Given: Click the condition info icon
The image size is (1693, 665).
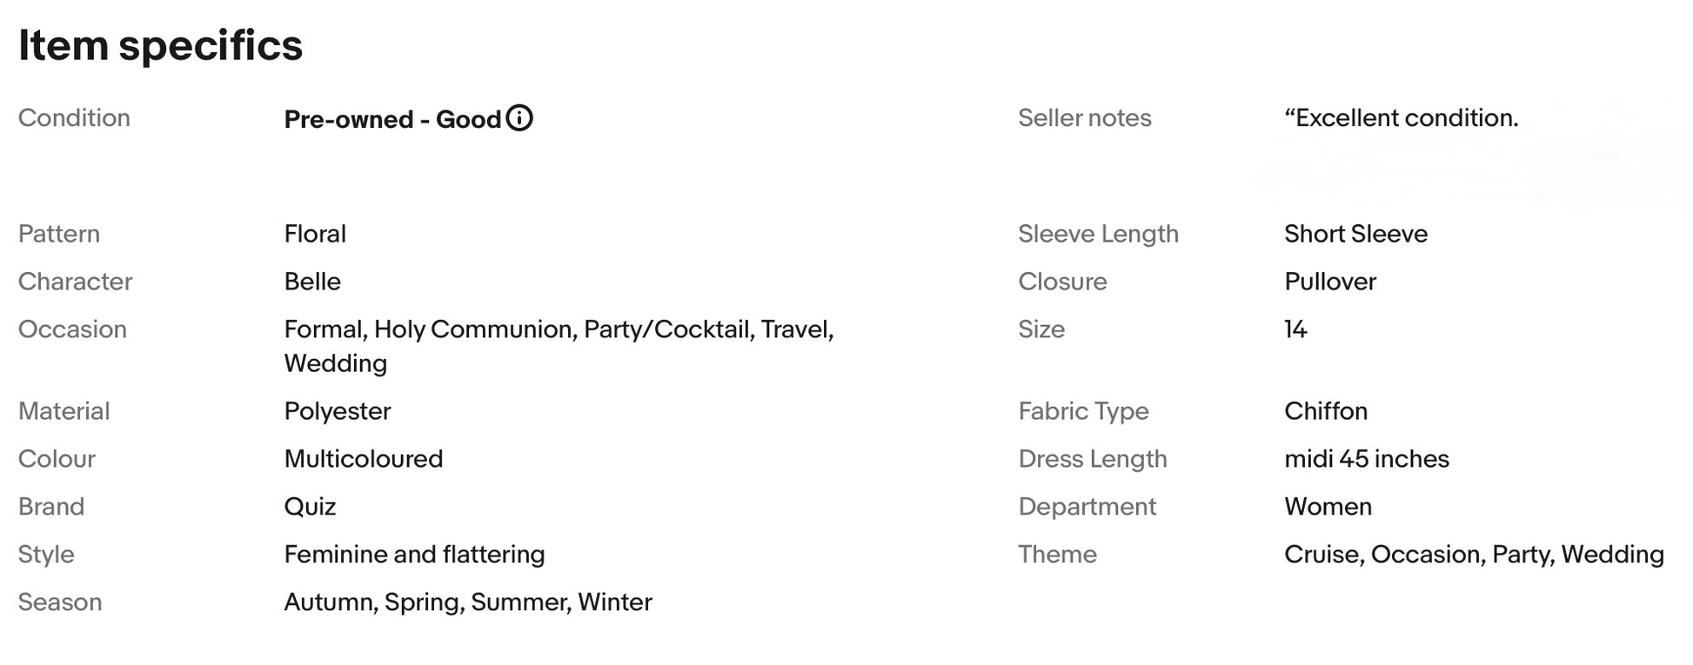Looking at the screenshot, I should point(519,117).
